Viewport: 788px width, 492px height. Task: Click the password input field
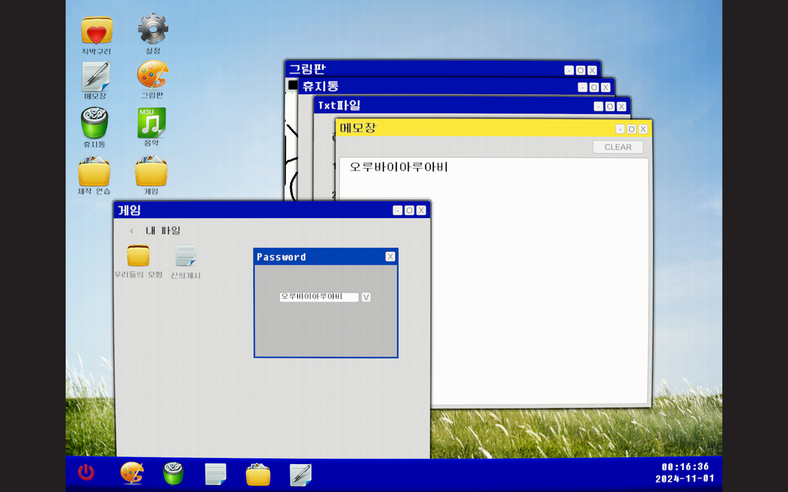(x=318, y=297)
